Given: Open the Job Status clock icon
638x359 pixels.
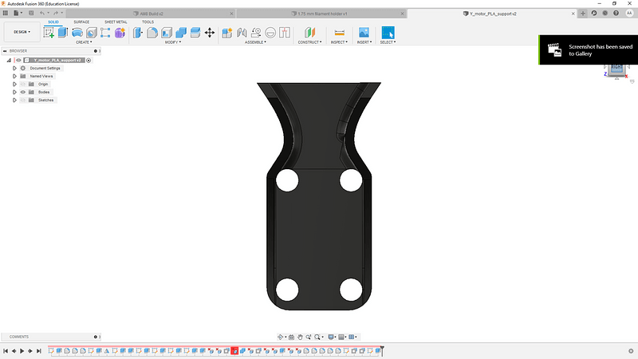Looking at the screenshot, I should [x=605, y=13].
